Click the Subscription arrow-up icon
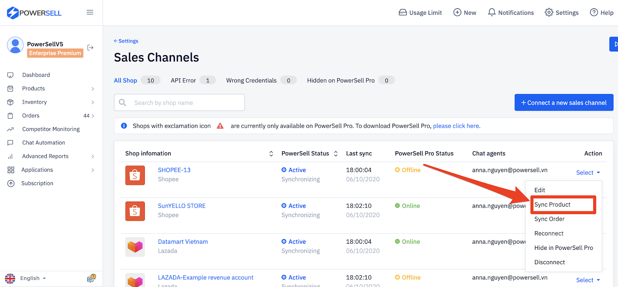 coord(11,183)
